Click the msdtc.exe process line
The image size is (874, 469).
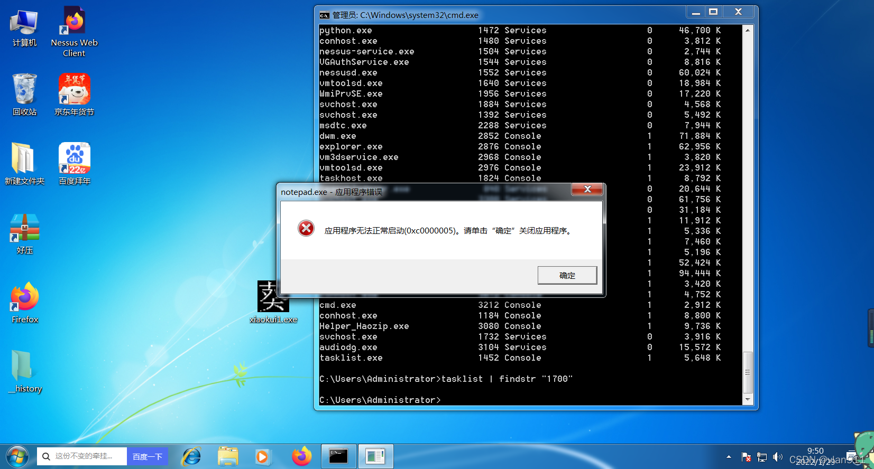click(520, 126)
